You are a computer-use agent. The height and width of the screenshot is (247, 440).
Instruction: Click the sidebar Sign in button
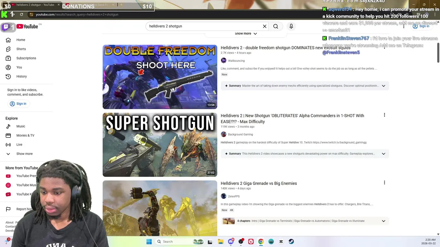pyautogui.click(x=18, y=104)
